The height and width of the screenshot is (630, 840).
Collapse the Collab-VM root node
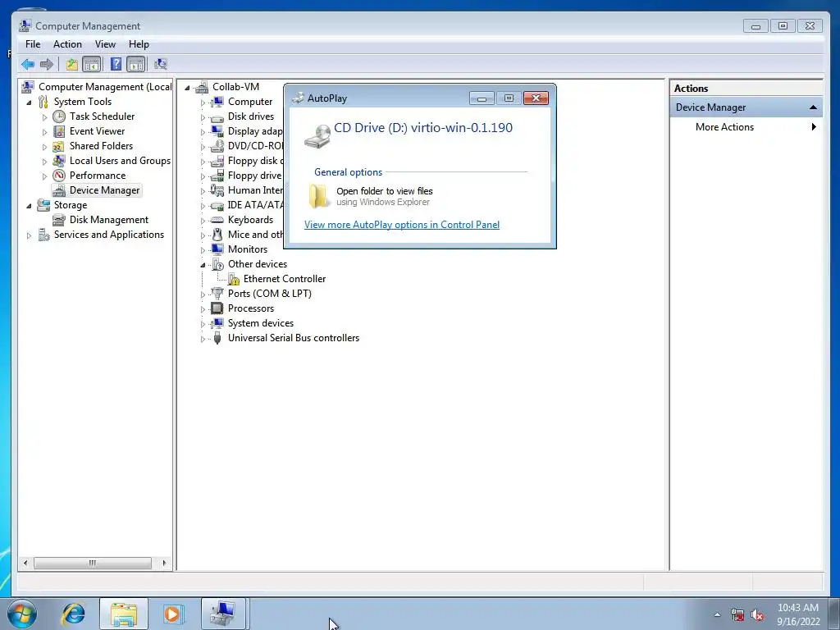point(187,87)
